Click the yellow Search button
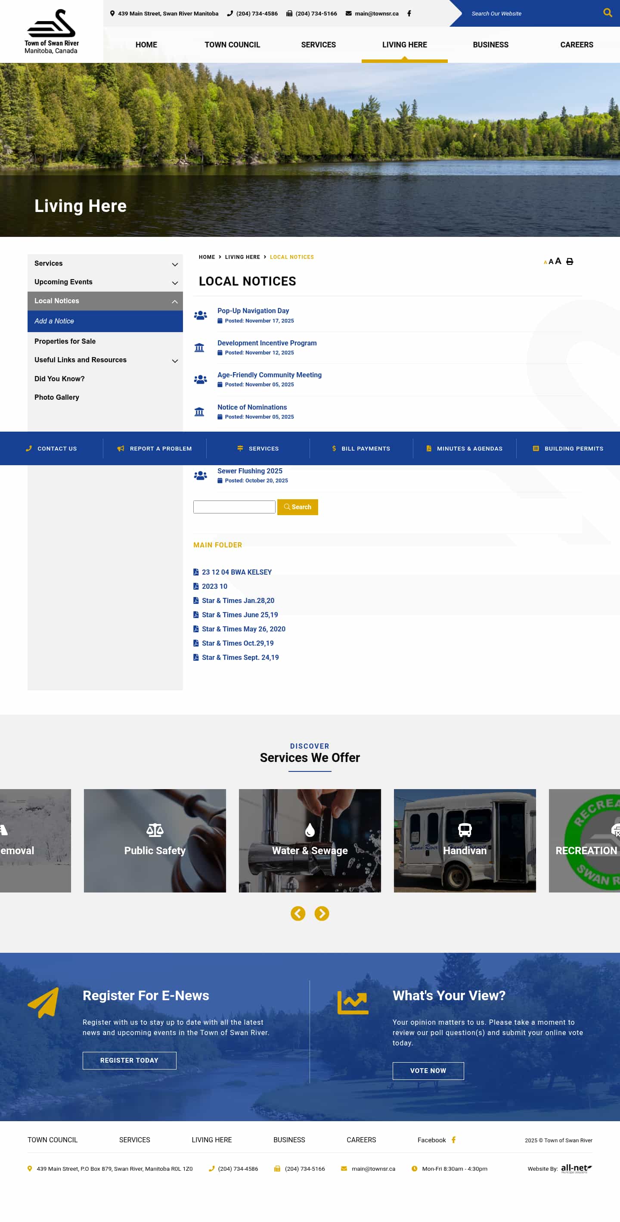Viewport: 620px width, 1222px height. point(297,507)
